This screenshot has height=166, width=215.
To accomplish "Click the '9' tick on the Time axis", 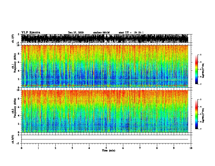I will pos(174,148).
